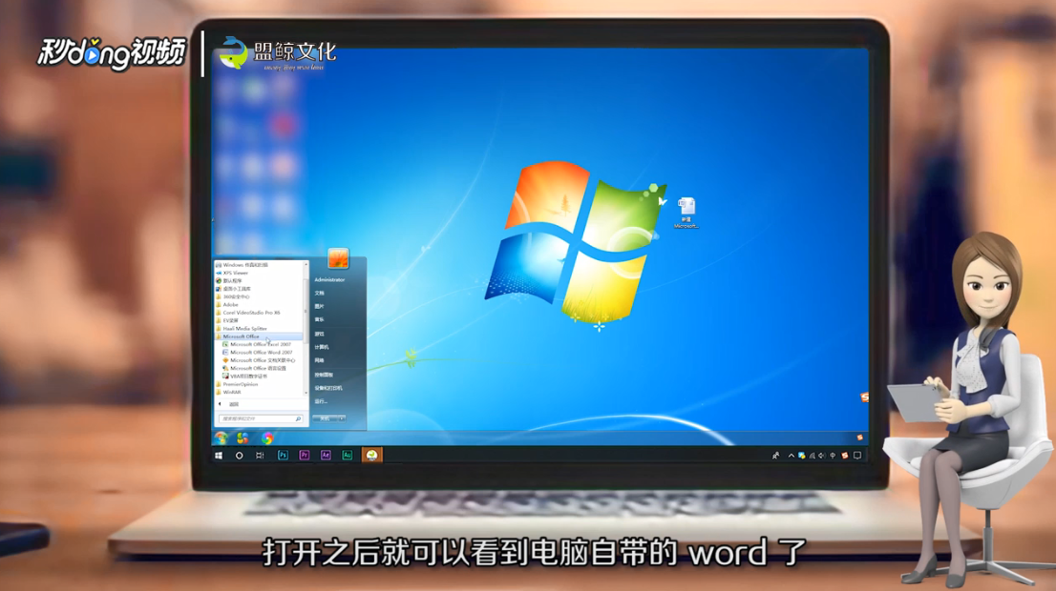The width and height of the screenshot is (1056, 591).
Task: Open 默认程序 in the Start menu
Action: (228, 281)
